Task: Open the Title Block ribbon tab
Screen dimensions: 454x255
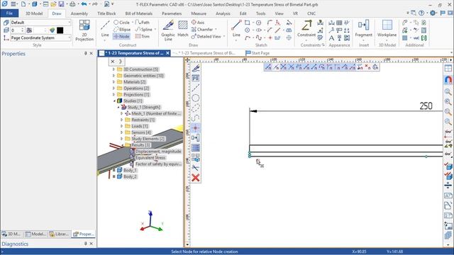Action: pos(106,13)
